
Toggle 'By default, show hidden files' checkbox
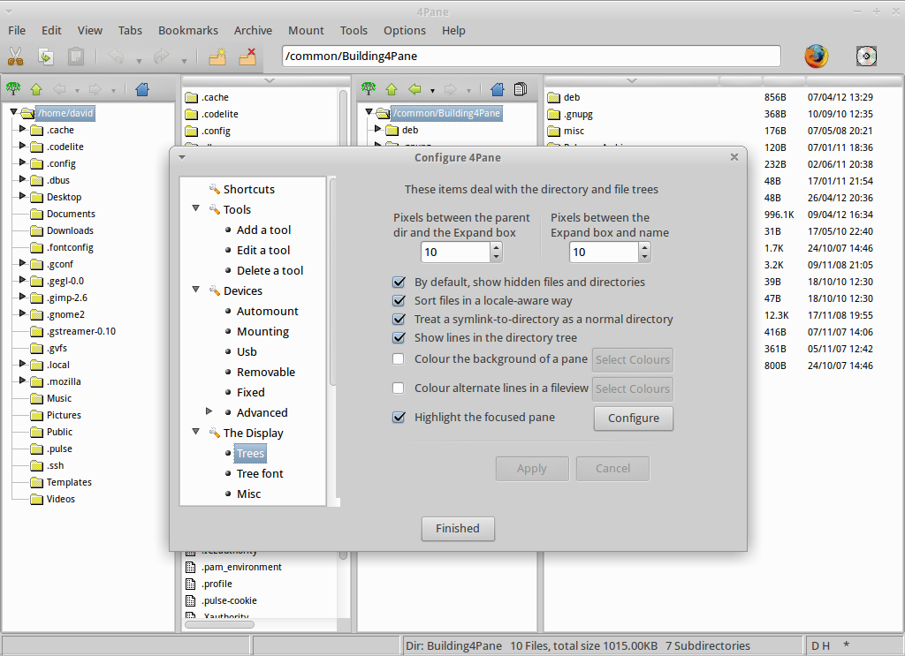[399, 282]
